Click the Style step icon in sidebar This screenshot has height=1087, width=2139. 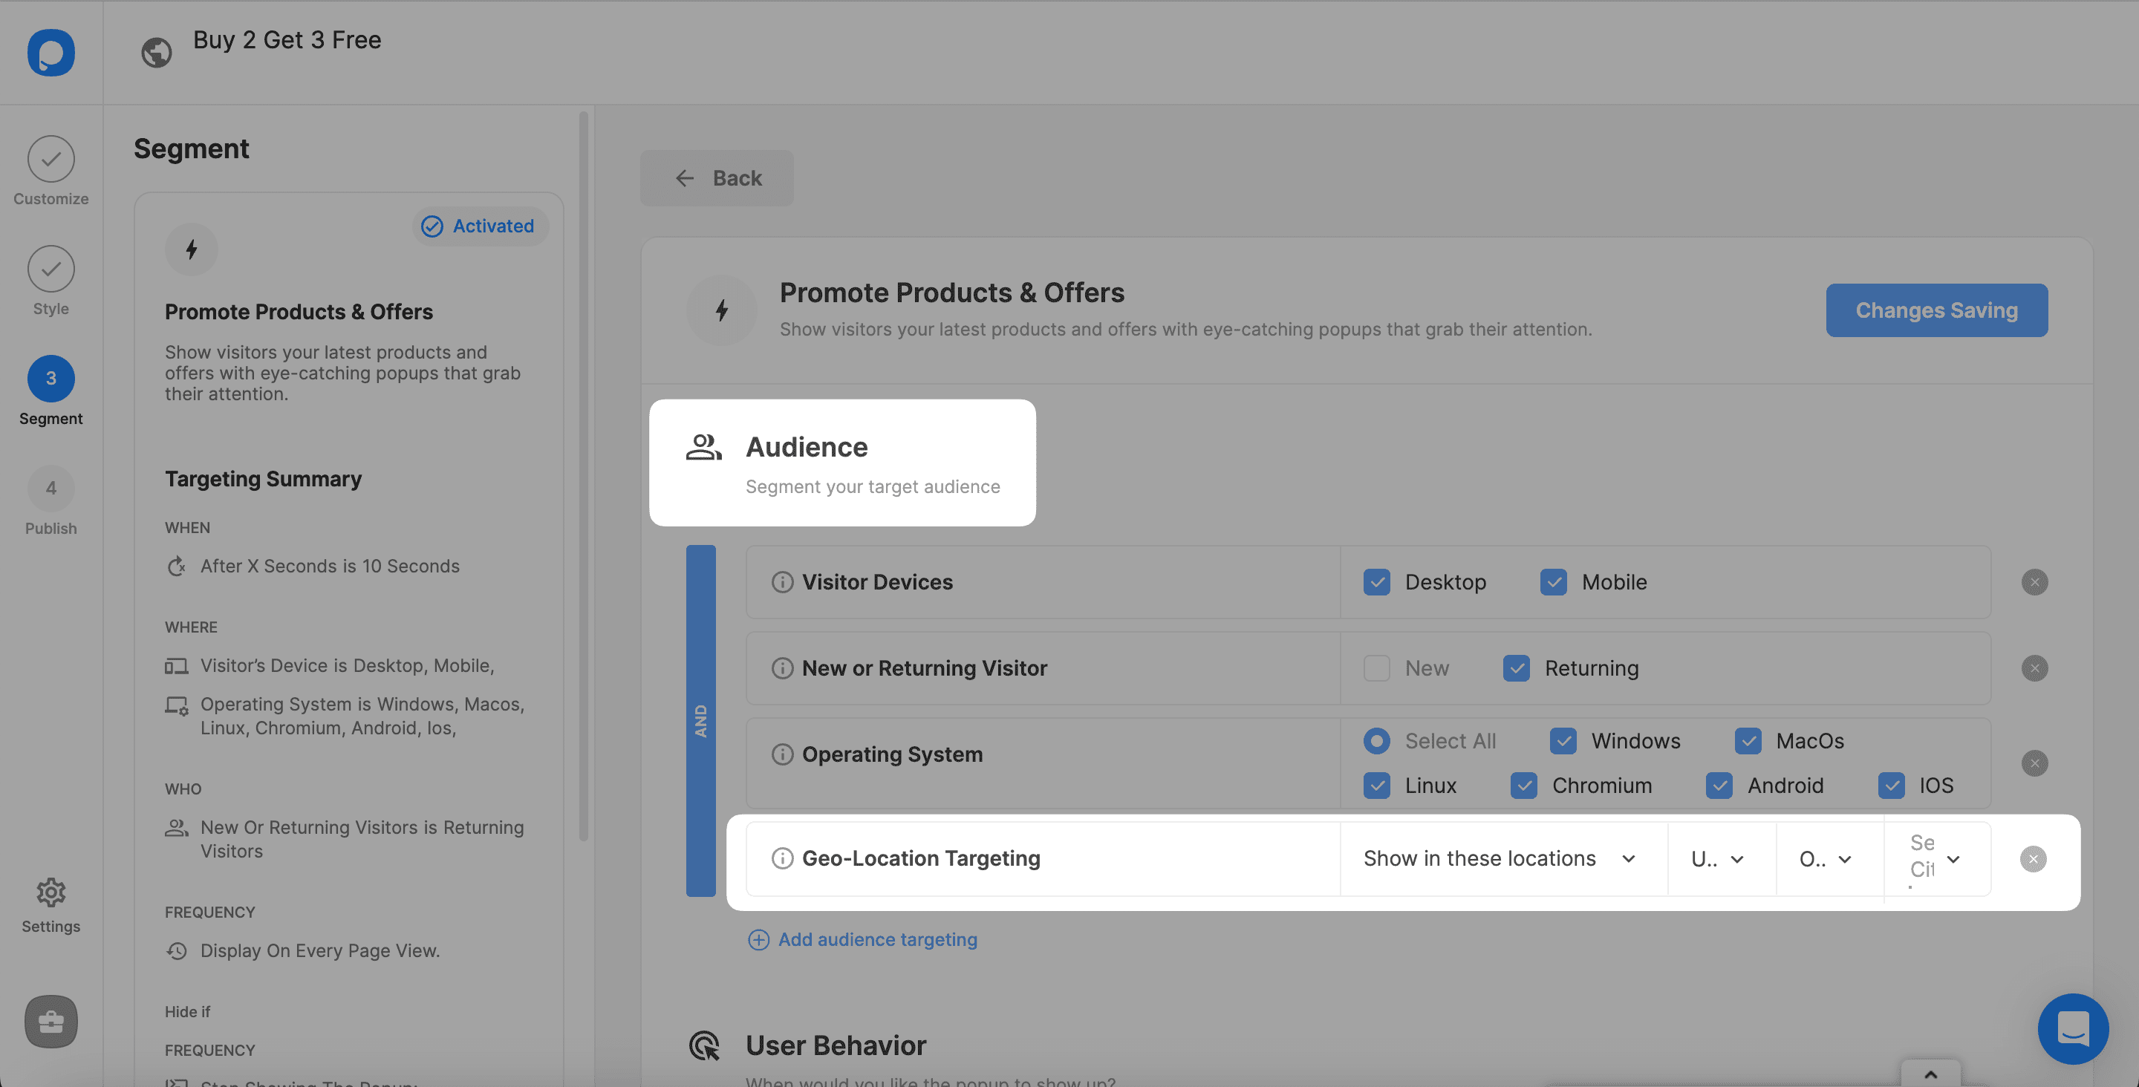pyautogui.click(x=51, y=267)
